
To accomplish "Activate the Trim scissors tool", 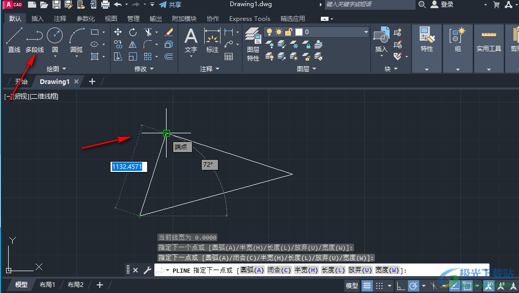I will (148, 32).
